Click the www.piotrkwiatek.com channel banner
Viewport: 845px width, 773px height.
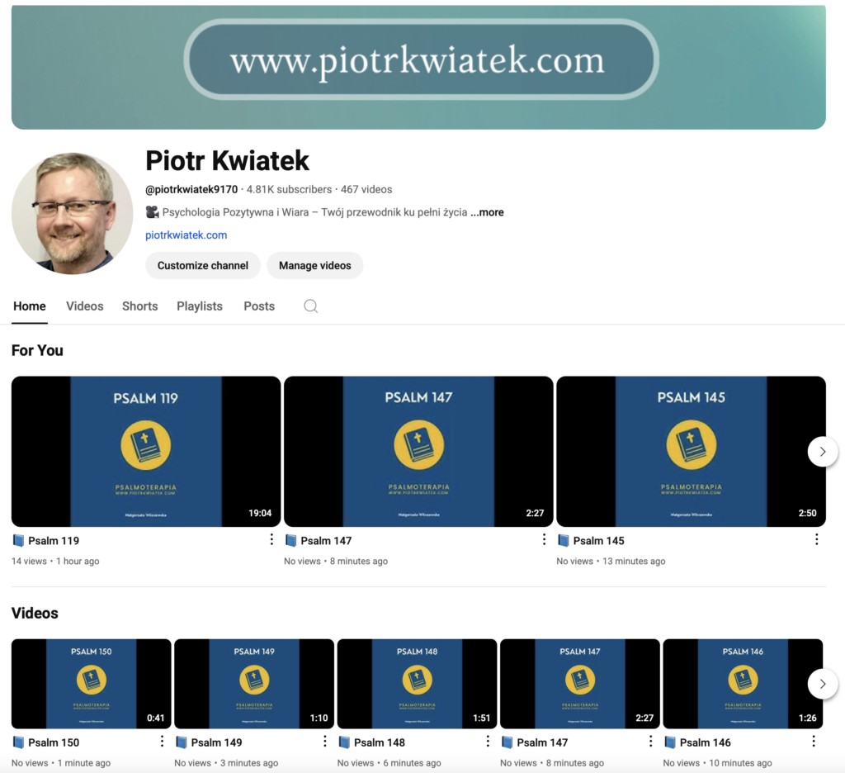[x=418, y=68]
